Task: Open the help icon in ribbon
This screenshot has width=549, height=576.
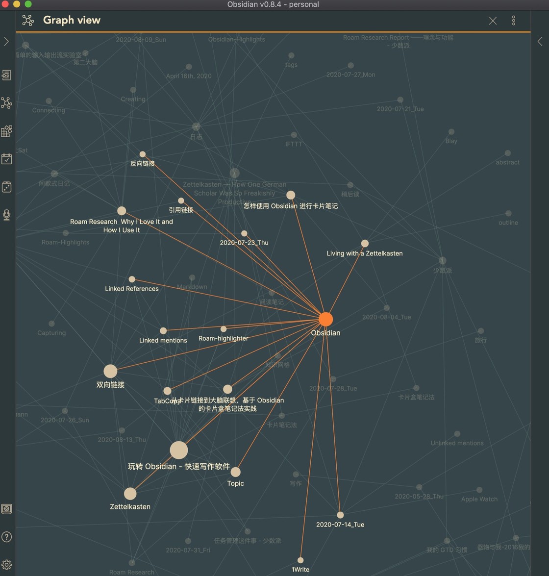Action: [x=6, y=537]
